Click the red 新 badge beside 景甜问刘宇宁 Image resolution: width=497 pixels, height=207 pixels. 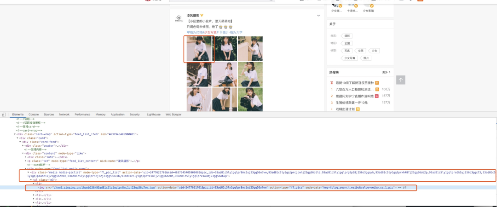point(377,96)
